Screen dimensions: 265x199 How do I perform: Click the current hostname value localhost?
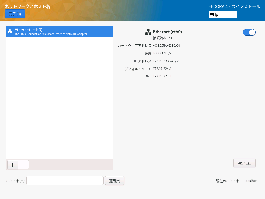tap(251, 181)
